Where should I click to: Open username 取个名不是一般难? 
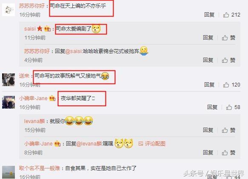[40, 168]
